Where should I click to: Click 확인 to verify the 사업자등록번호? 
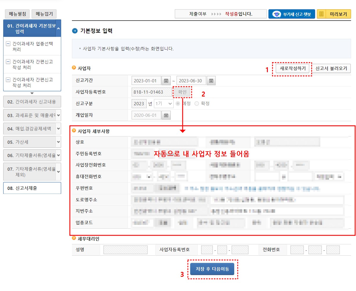click(x=182, y=92)
